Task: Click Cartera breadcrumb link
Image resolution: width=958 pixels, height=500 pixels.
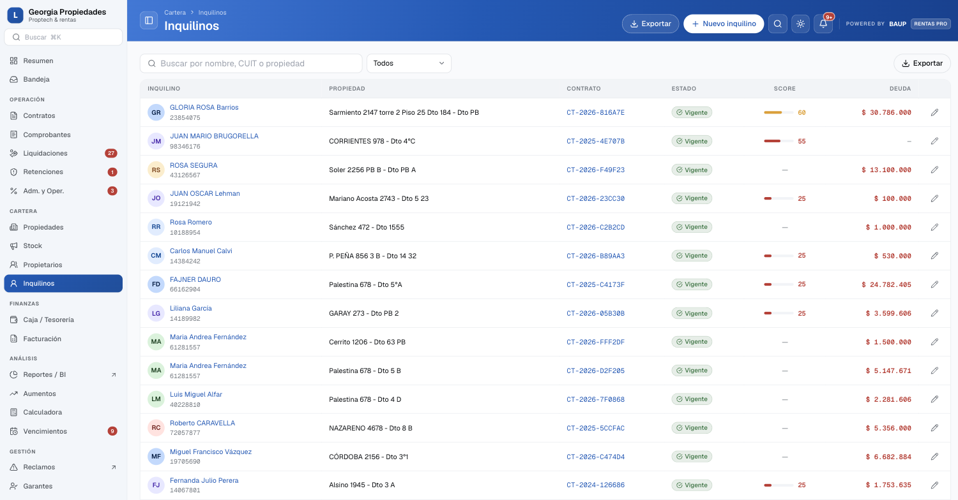Action: click(175, 12)
